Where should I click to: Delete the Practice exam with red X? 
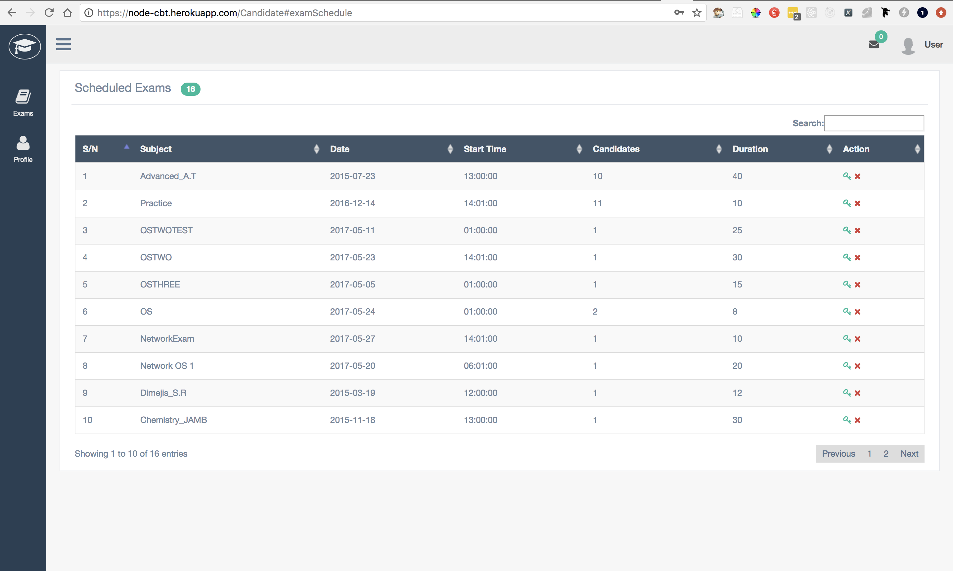tap(857, 203)
